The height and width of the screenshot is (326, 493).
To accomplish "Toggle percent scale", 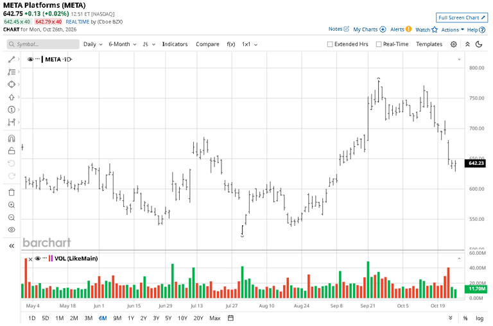I will pyautogui.click(x=465, y=318).
